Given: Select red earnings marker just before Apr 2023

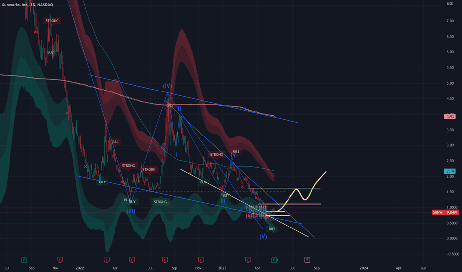Looking at the screenshot, I should pyautogui.click(x=248, y=260).
